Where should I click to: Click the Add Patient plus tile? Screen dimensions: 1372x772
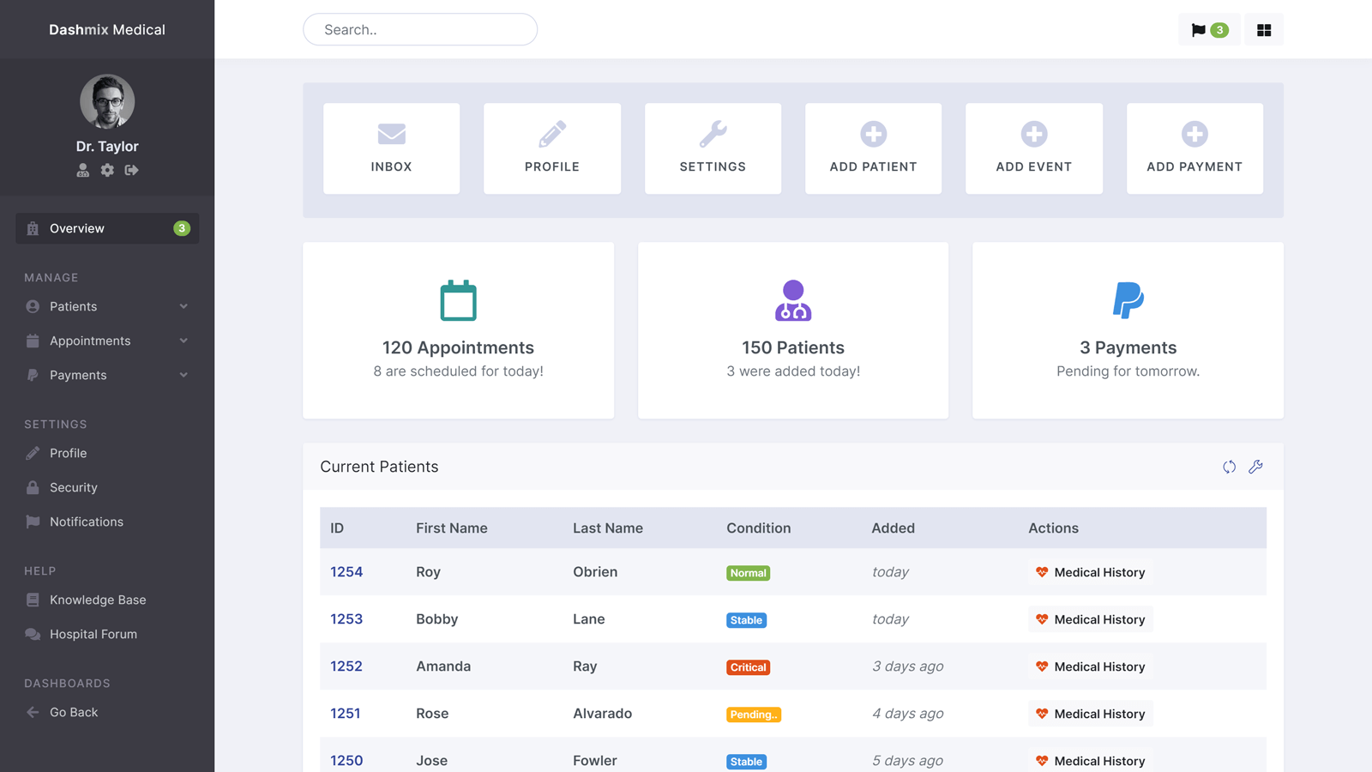pyautogui.click(x=873, y=148)
